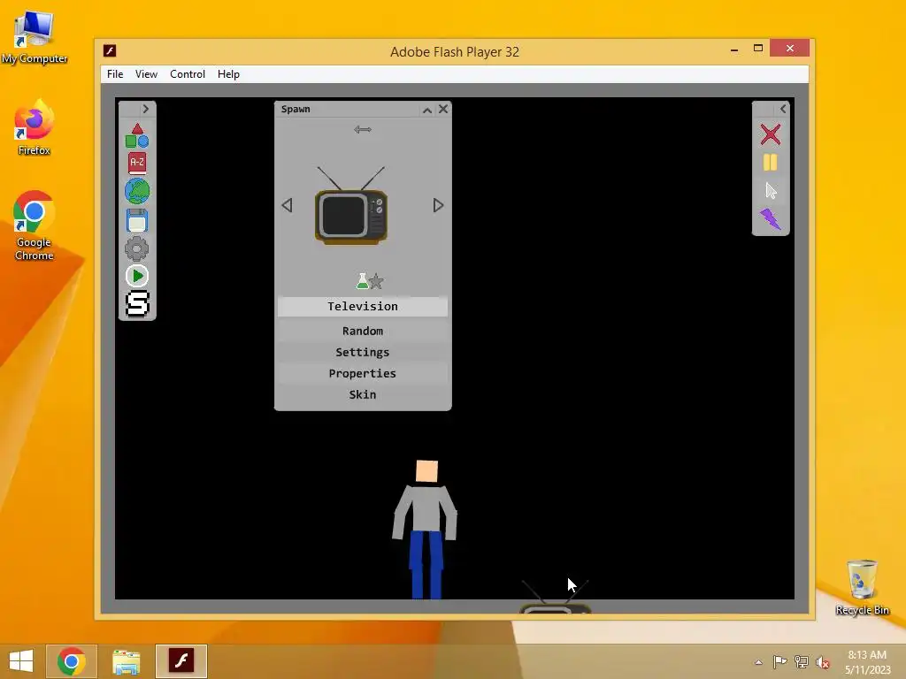Open File Explorer from the taskbar
906x679 pixels.
click(126, 661)
